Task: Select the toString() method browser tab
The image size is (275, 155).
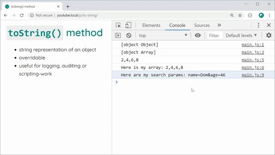Action: click(32, 7)
